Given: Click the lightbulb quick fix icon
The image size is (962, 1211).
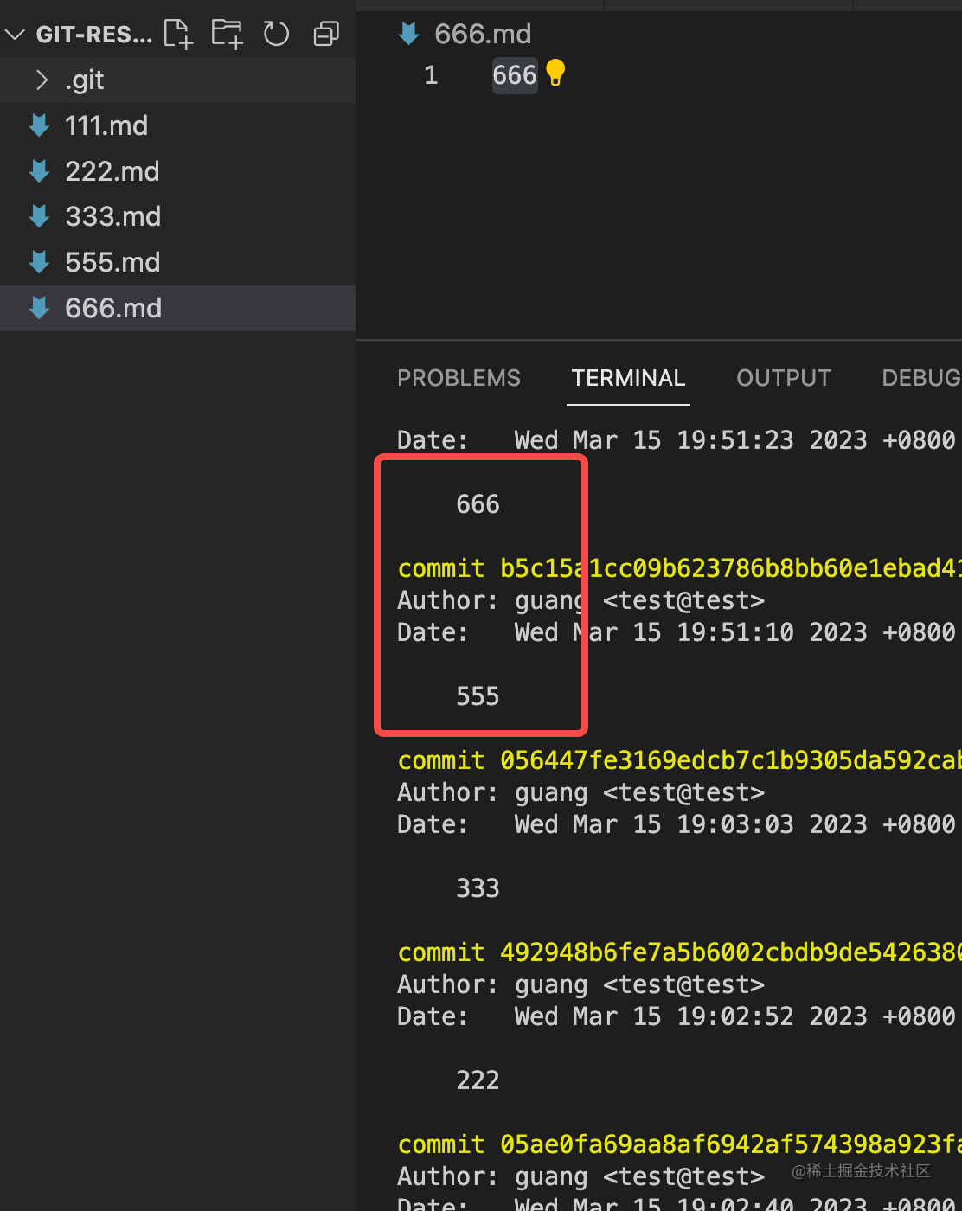Looking at the screenshot, I should tap(555, 74).
